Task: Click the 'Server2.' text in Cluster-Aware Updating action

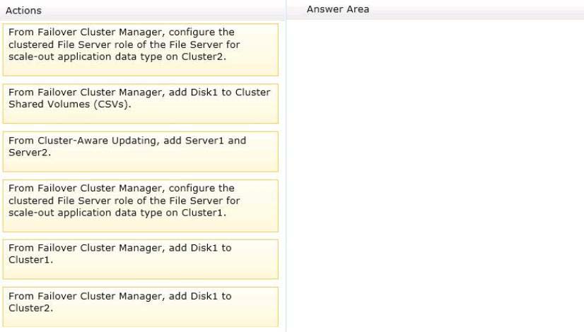Action: click(x=30, y=153)
